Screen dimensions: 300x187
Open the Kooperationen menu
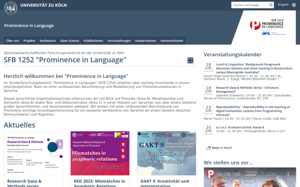(145, 41)
